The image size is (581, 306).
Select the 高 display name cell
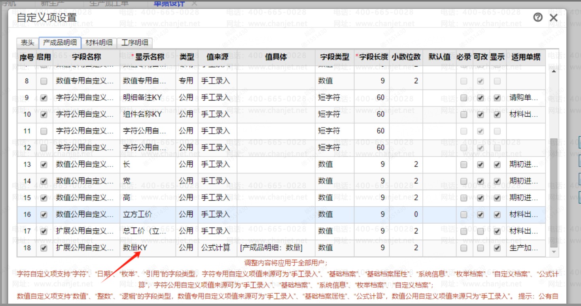pyautogui.click(x=148, y=198)
